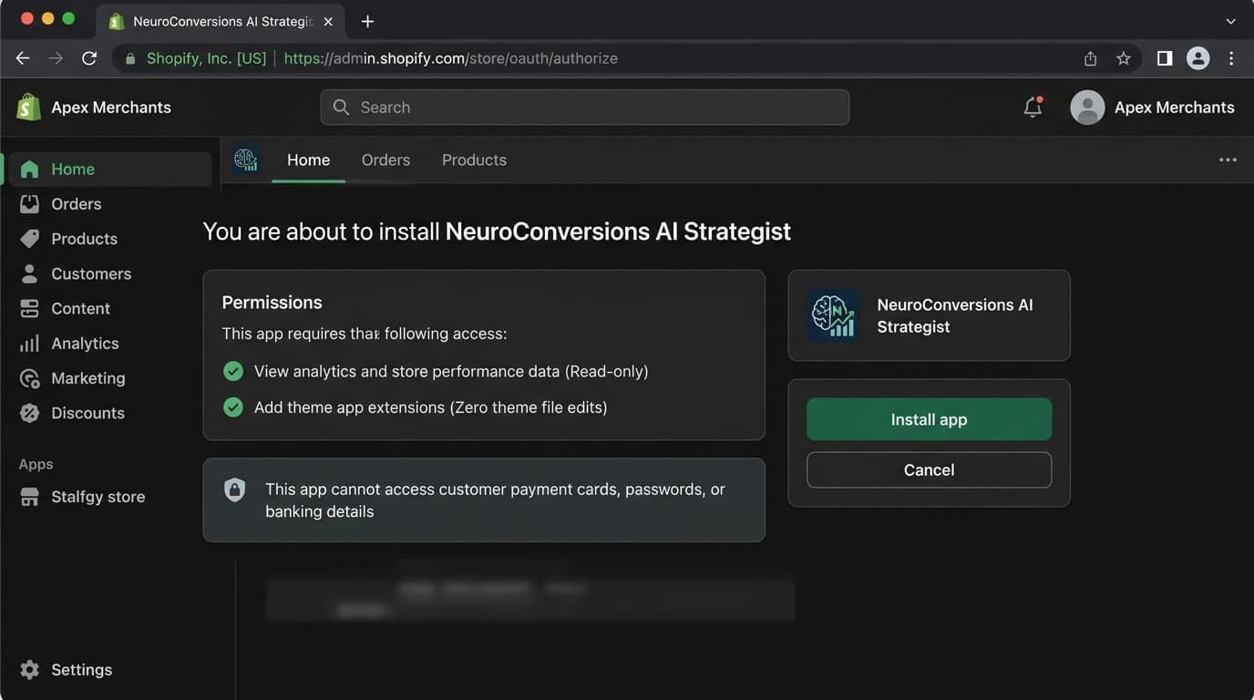Open Home in the sidebar
This screenshot has width=1254, height=700.
tap(108, 170)
